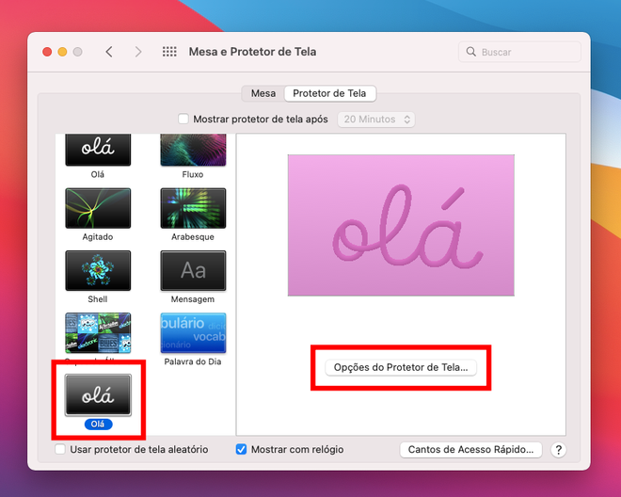Click the Fluxo label text
This screenshot has height=497, width=621.
[193, 174]
